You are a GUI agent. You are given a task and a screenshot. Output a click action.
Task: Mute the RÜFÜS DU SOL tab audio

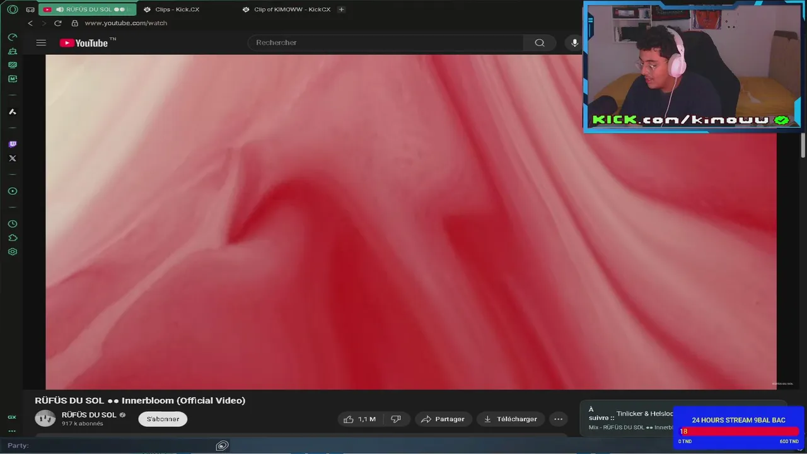(x=59, y=9)
